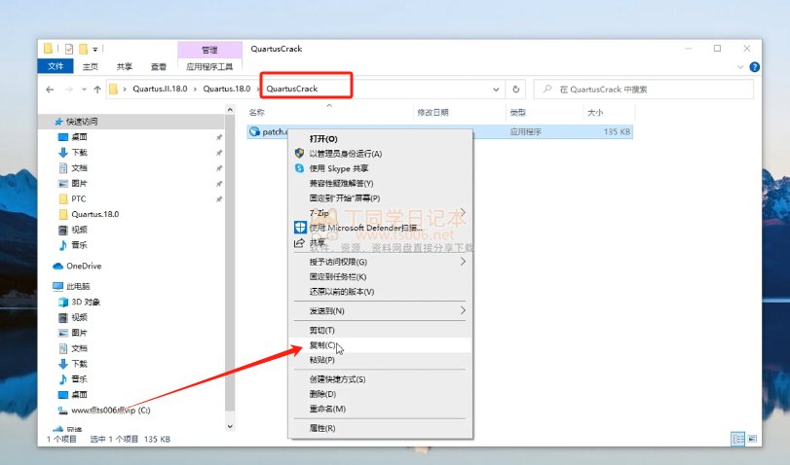Select 以管理员身份运行 in context menu
The width and height of the screenshot is (790, 465).
345,154
